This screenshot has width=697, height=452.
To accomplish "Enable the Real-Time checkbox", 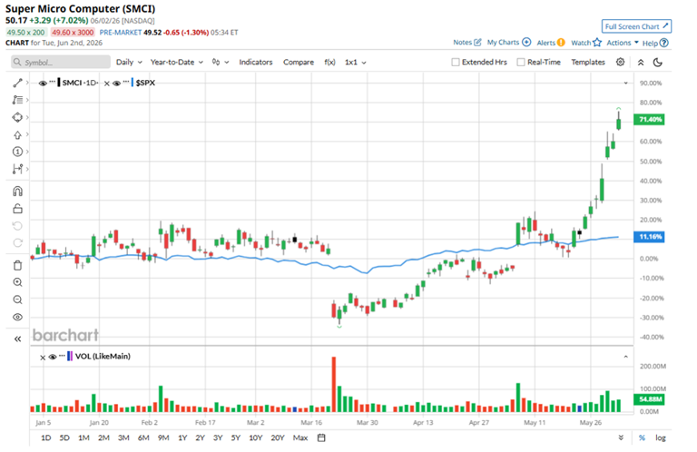I will 521,63.
